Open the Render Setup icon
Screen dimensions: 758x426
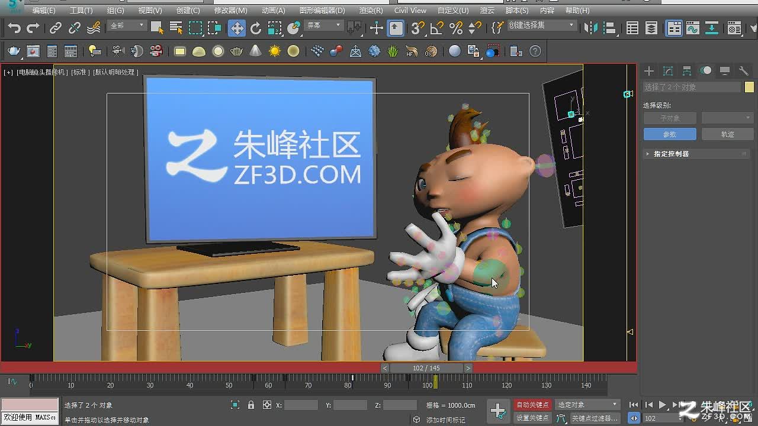(734, 28)
